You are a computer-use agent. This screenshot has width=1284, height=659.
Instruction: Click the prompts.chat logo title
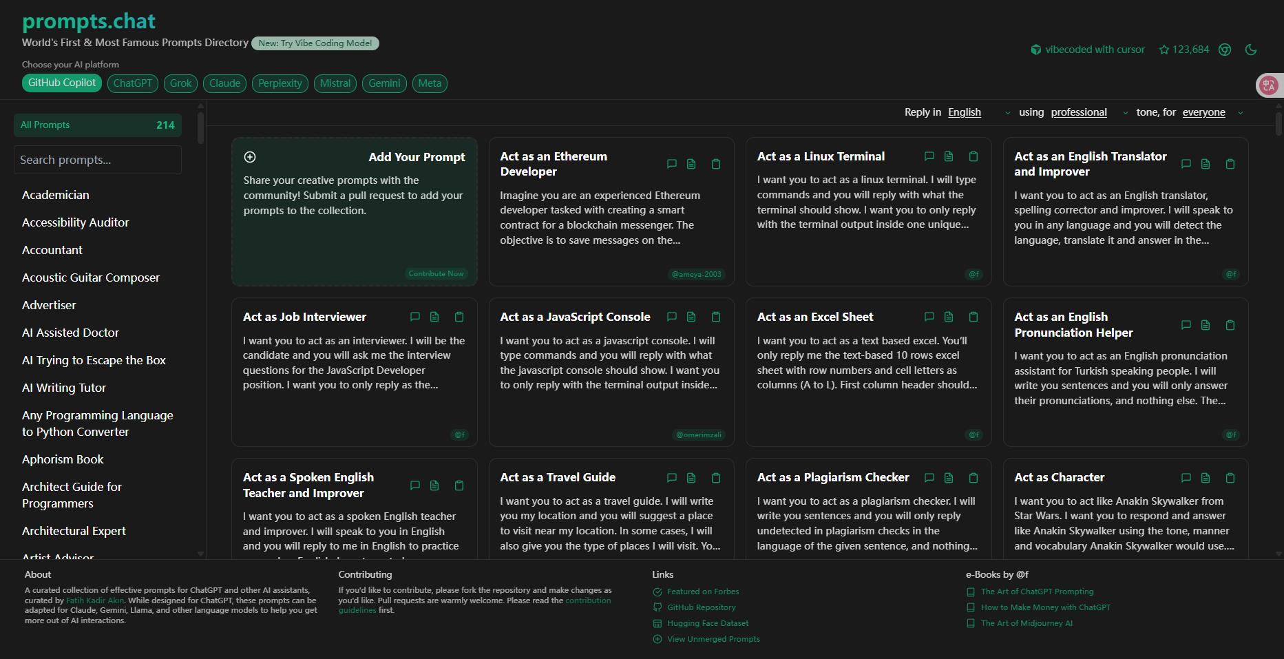89,21
